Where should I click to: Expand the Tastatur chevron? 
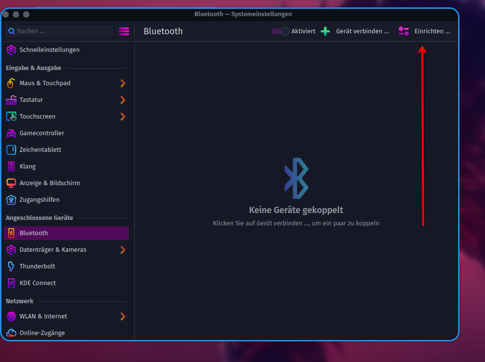pyautogui.click(x=123, y=100)
